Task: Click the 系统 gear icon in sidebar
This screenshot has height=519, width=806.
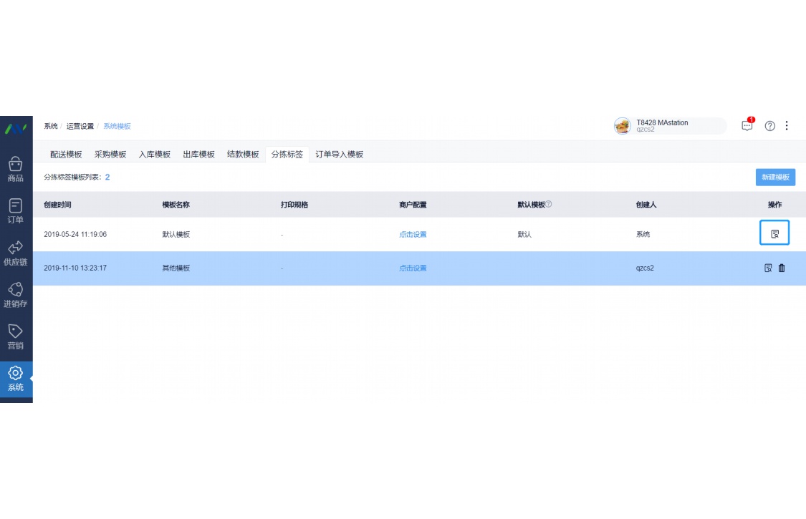Action: click(x=16, y=378)
